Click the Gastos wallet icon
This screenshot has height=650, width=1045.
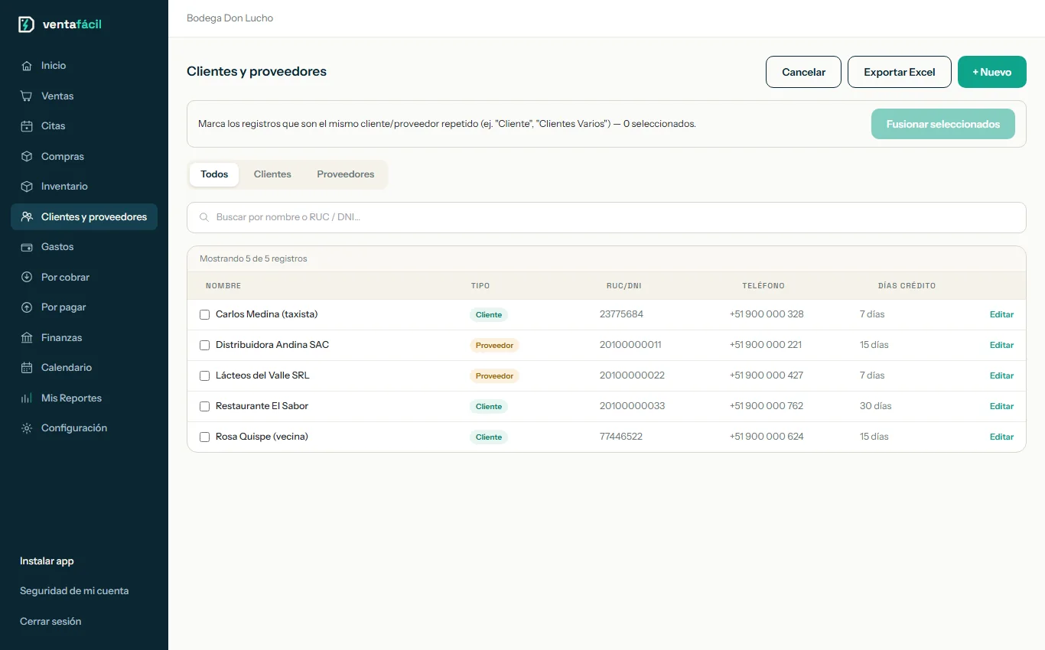[x=27, y=247]
